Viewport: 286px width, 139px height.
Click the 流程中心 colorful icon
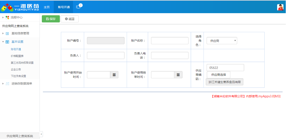point(7,17)
